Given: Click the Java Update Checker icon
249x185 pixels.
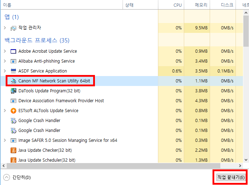Looking at the screenshot, I should point(13,150).
